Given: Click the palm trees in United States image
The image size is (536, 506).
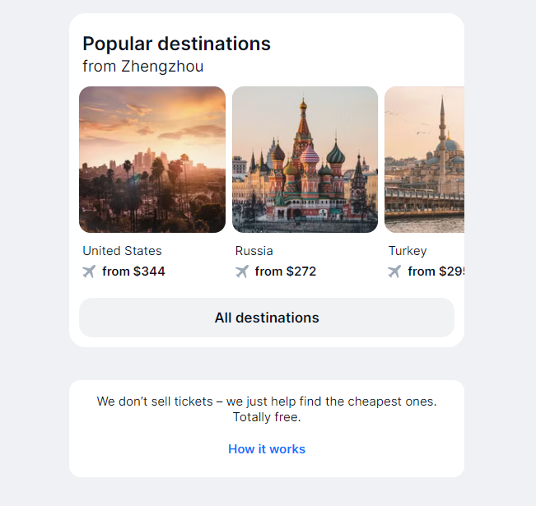Looking at the screenshot, I should point(154,184).
